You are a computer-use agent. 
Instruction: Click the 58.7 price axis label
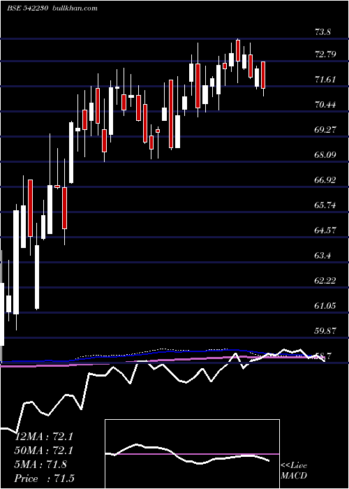[x=322, y=356]
